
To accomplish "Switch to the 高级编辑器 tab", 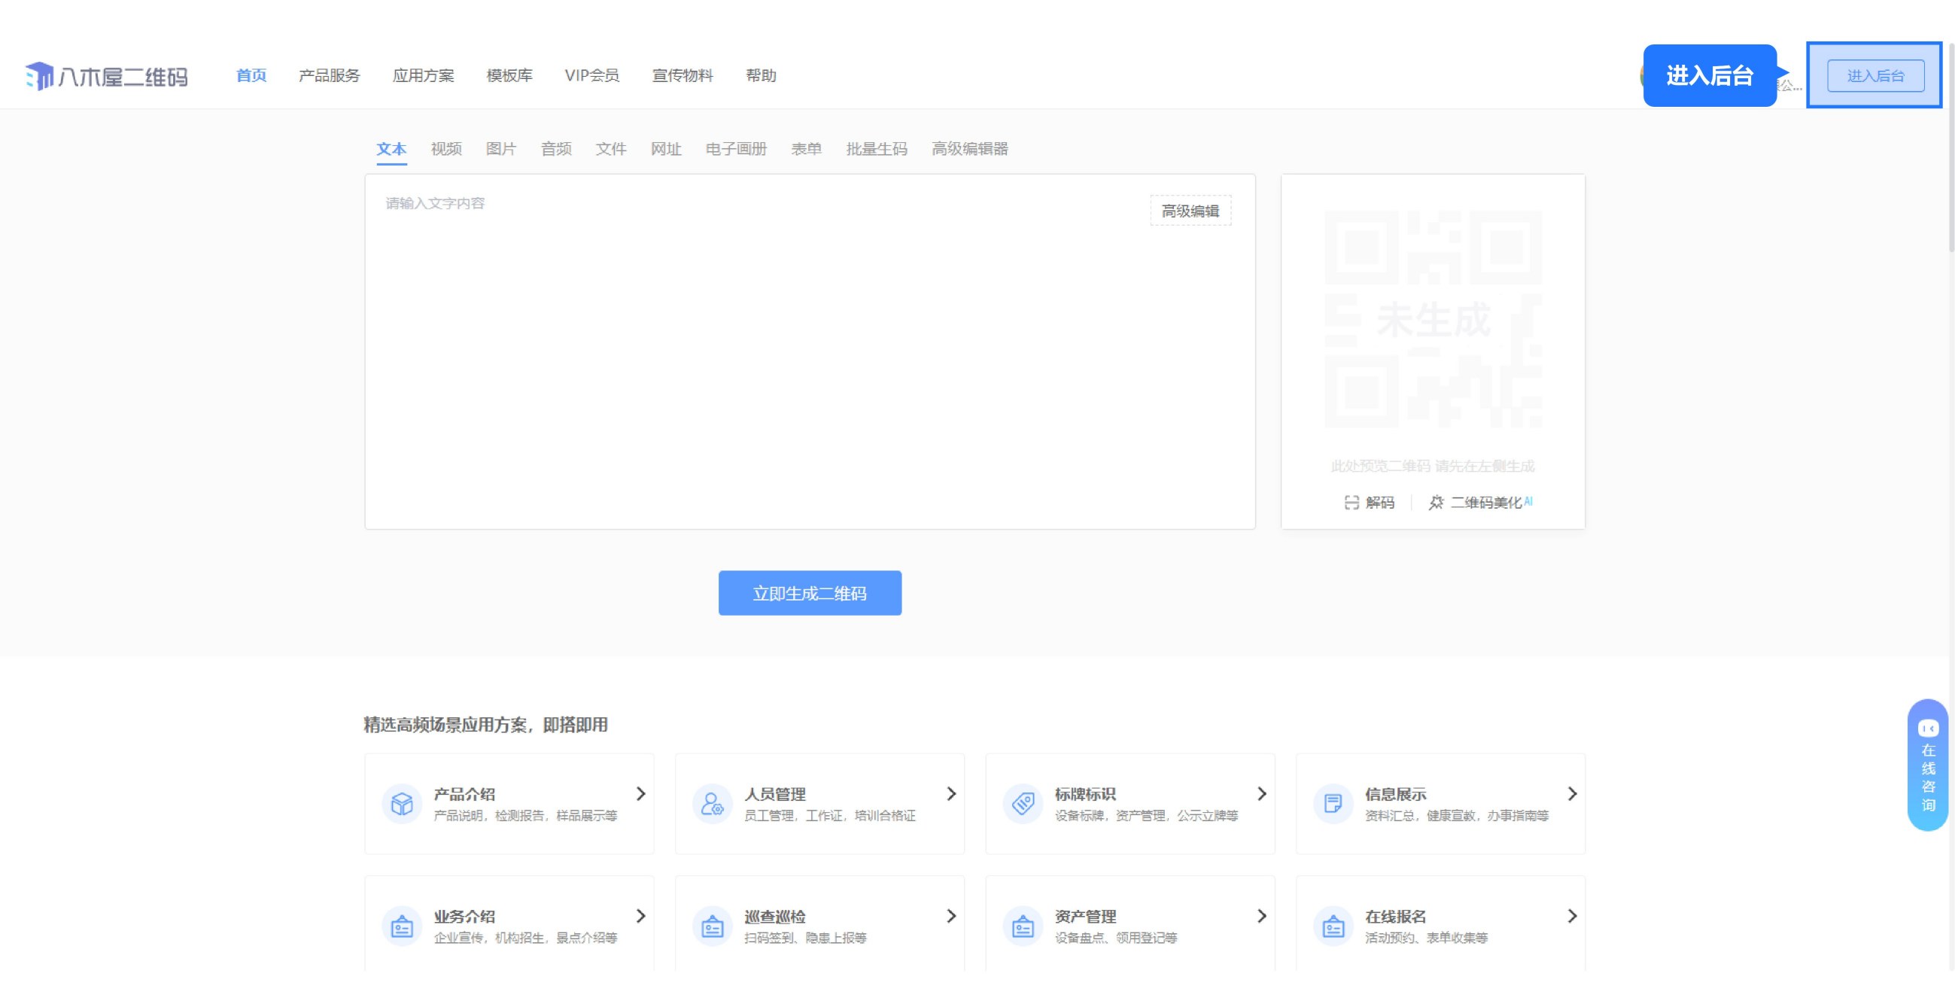I will click(x=970, y=149).
